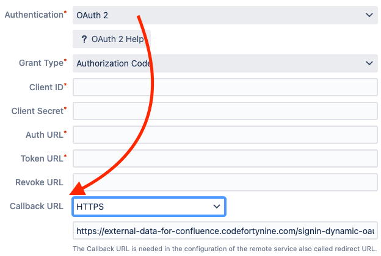The height and width of the screenshot is (256, 381).
Task: Click the Revoke URL input box
Action: (225, 182)
